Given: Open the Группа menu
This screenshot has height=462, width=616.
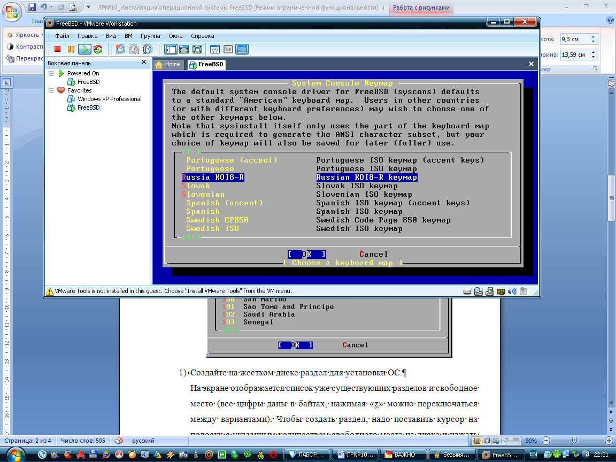Looking at the screenshot, I should pyautogui.click(x=150, y=36).
